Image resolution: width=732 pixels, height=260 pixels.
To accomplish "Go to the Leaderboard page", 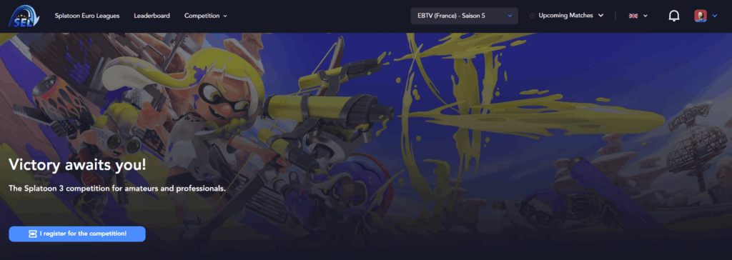I will click(152, 16).
